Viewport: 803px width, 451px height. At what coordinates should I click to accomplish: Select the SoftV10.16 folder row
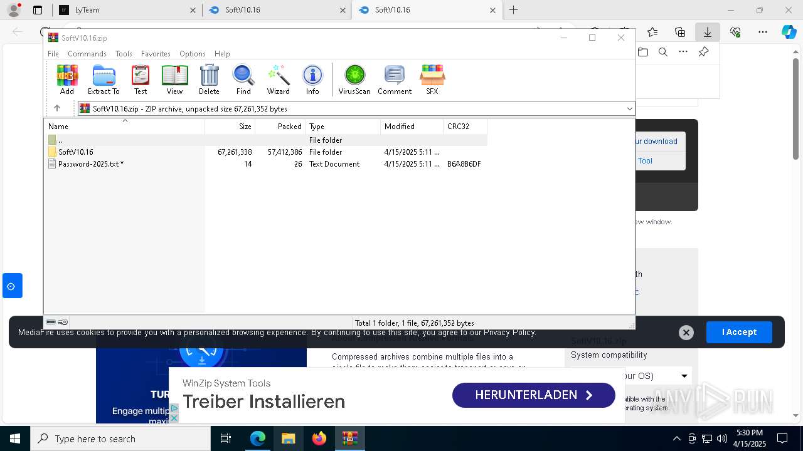(x=265, y=152)
